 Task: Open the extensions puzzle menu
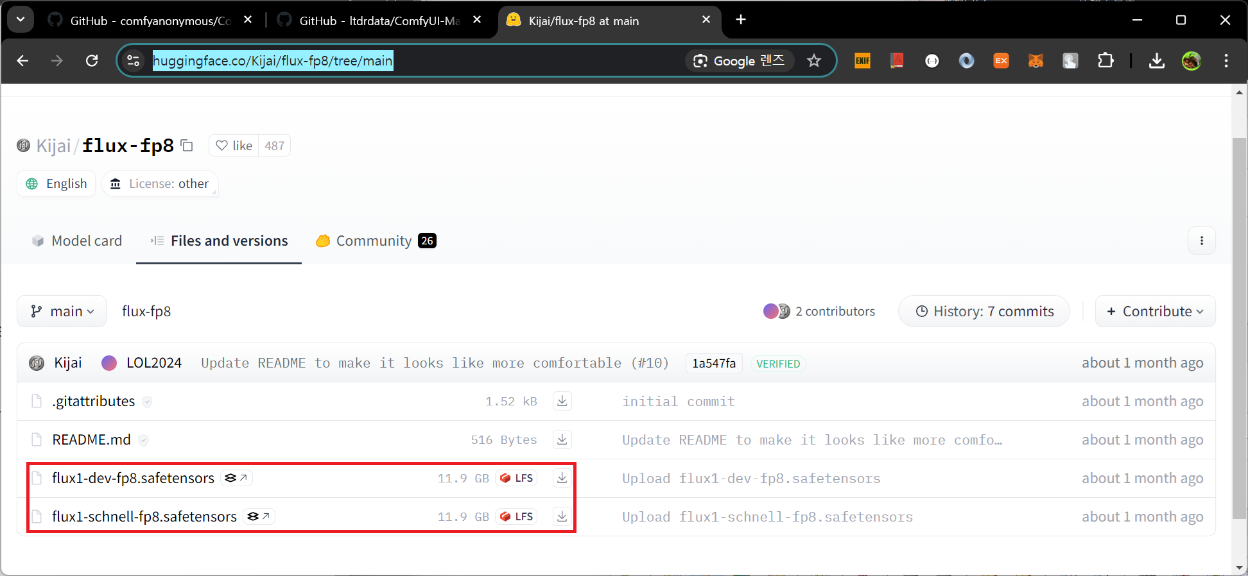pyautogui.click(x=1105, y=60)
